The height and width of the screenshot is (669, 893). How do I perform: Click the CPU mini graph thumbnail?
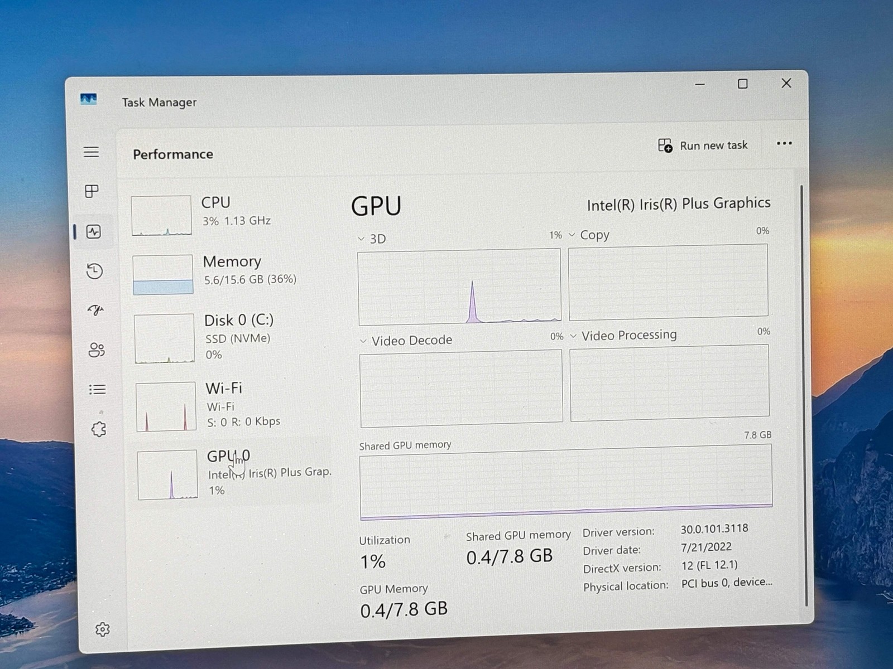pos(161,216)
